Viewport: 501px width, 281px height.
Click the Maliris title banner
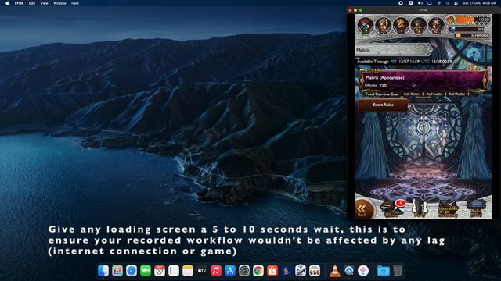[395, 50]
